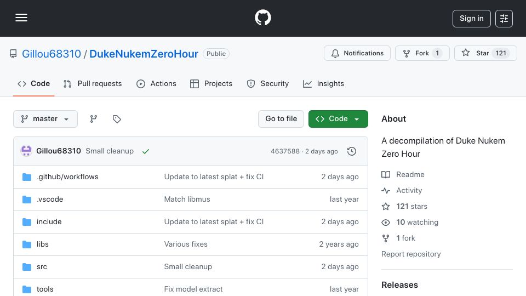The image size is (526, 296).
Task: Open the include folder
Action: [49, 222]
